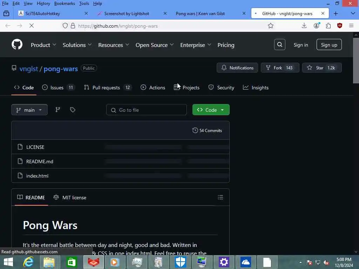Open the Actions tab
359x269 pixels.
click(153, 88)
